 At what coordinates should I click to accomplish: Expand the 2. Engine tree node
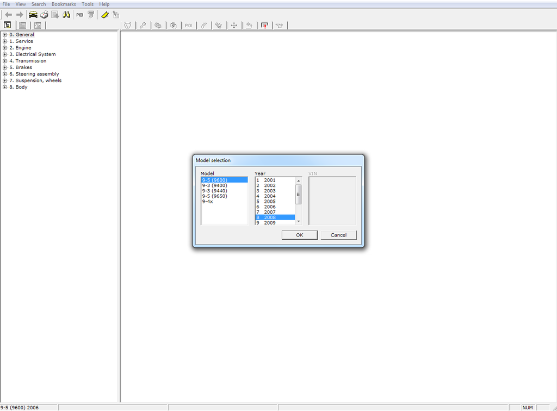tap(4, 48)
